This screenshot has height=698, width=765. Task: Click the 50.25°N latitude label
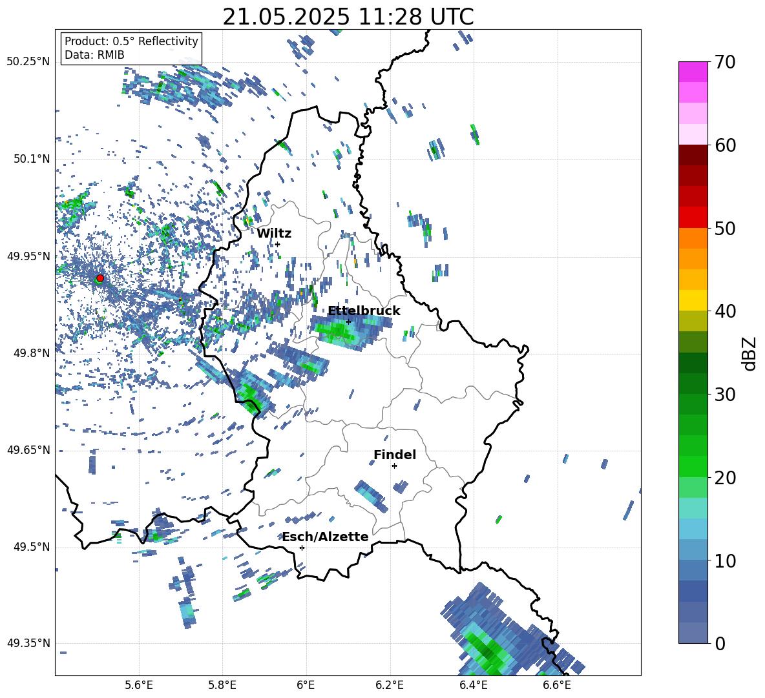click(28, 62)
